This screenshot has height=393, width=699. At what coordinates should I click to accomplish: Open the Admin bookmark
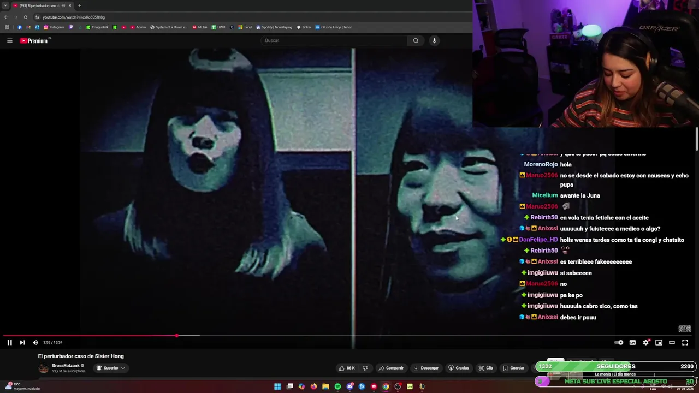(138, 27)
